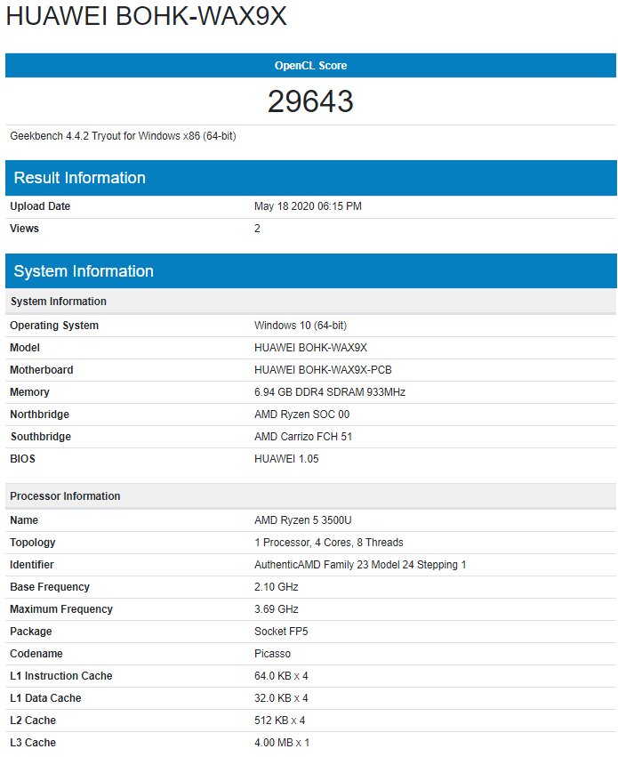This screenshot has height=757, width=618.
Task: Click the Operating System label
Action: coord(54,326)
